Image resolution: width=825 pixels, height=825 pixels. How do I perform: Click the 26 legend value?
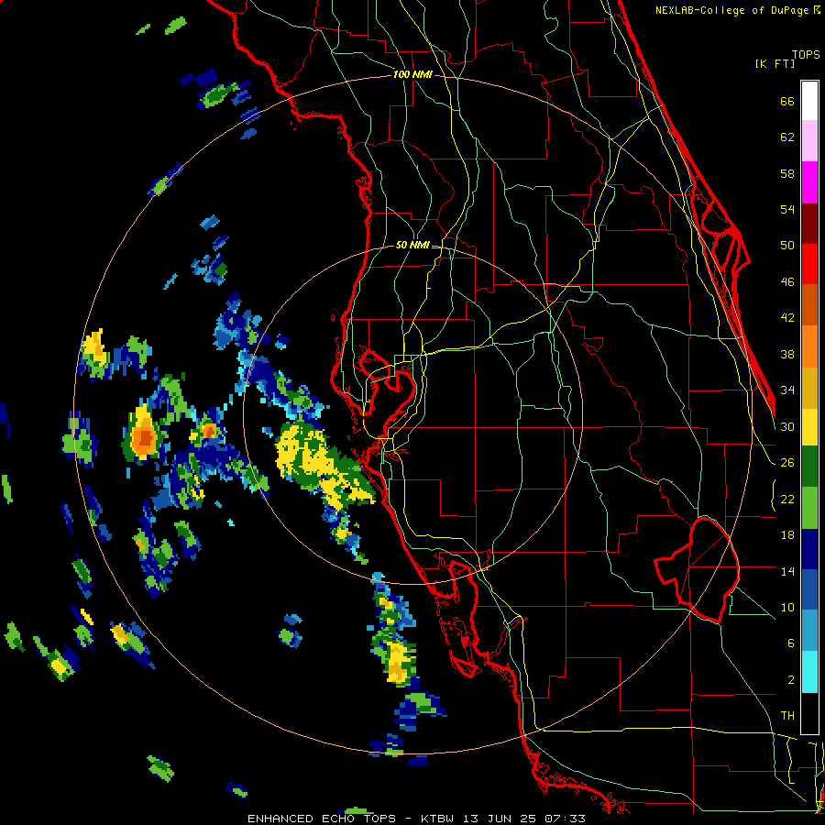[x=787, y=463]
